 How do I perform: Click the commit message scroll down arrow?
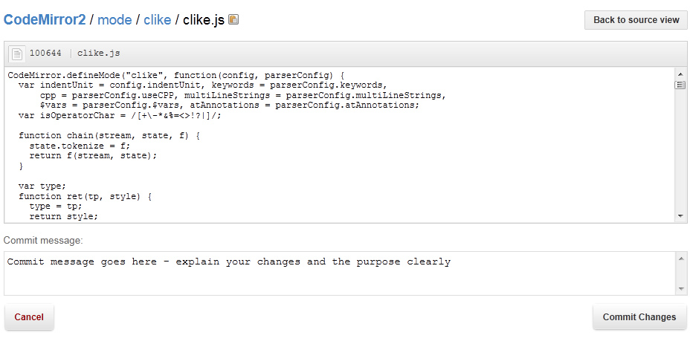pos(680,288)
